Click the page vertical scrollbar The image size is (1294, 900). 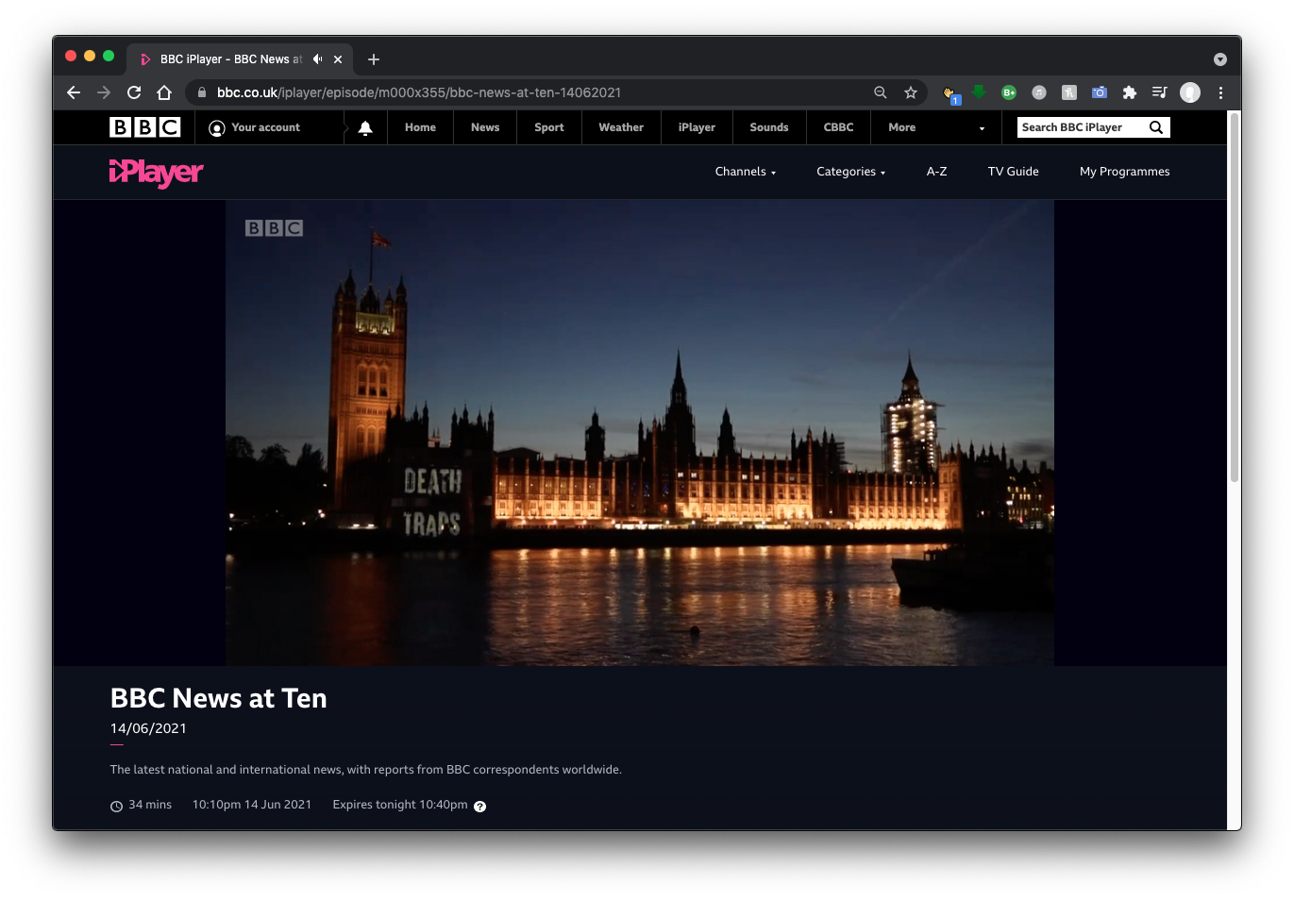[1234, 297]
